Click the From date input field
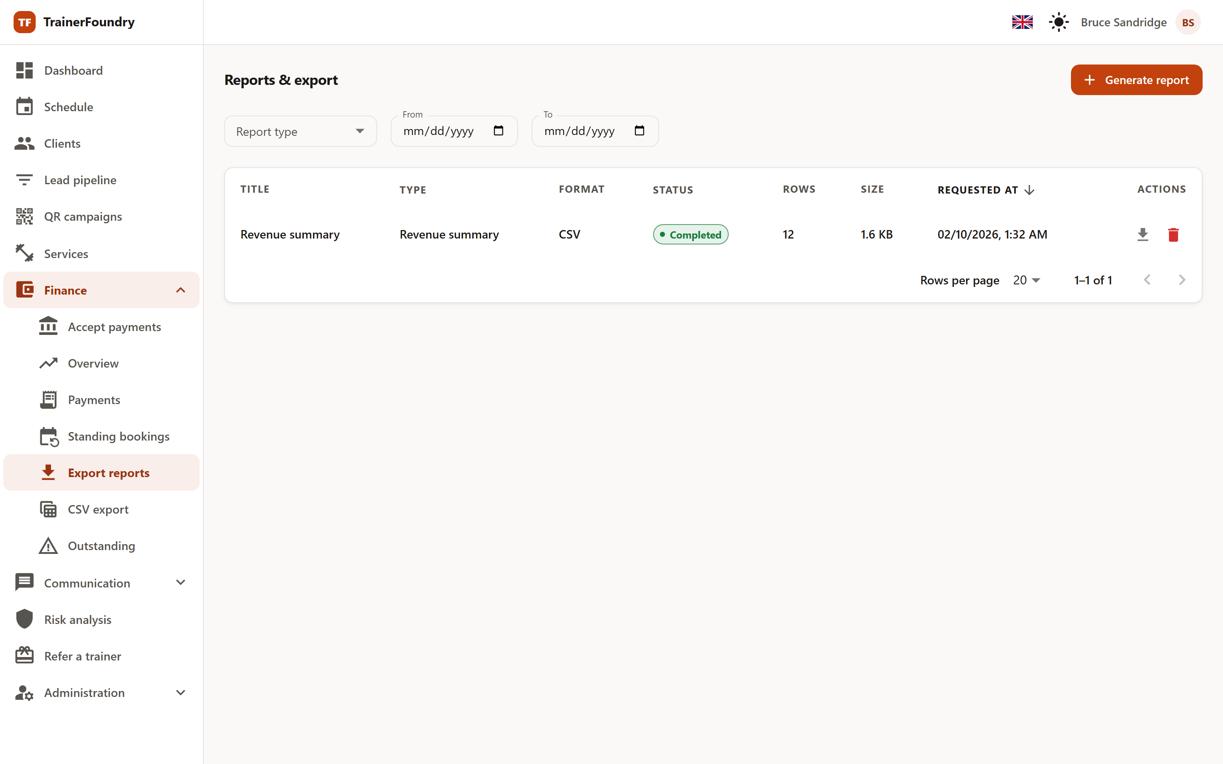 (454, 132)
